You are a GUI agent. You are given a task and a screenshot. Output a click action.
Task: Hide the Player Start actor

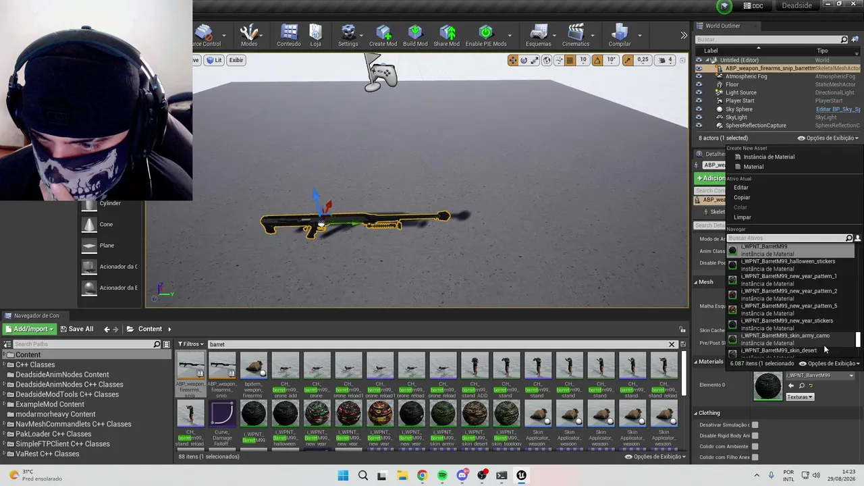[x=699, y=101]
